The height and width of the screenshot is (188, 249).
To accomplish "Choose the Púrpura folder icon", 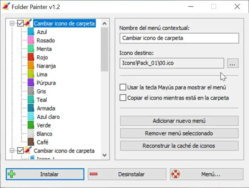I will pyautogui.click(x=31, y=83).
